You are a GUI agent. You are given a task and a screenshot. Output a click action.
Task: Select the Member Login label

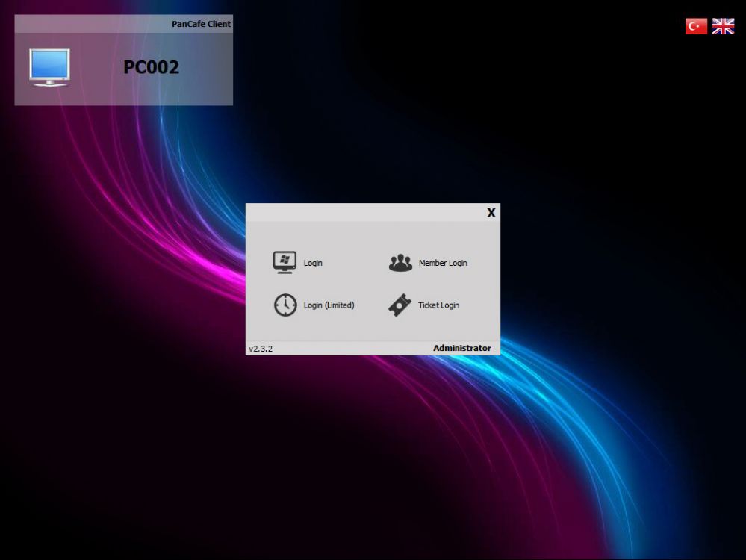[443, 263]
